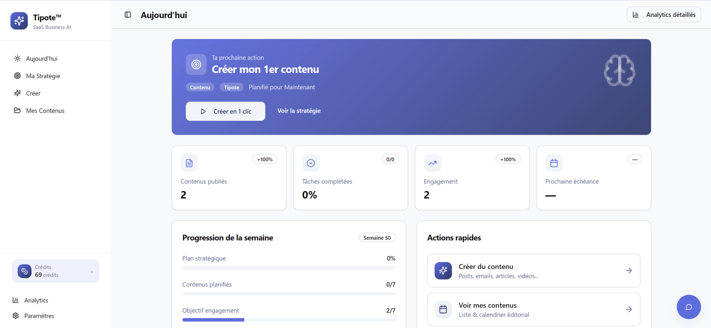Click the Objectif engagement progress bar

pyautogui.click(x=289, y=319)
